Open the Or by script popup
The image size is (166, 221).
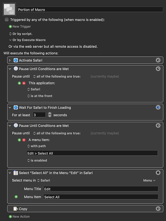pos(21,34)
